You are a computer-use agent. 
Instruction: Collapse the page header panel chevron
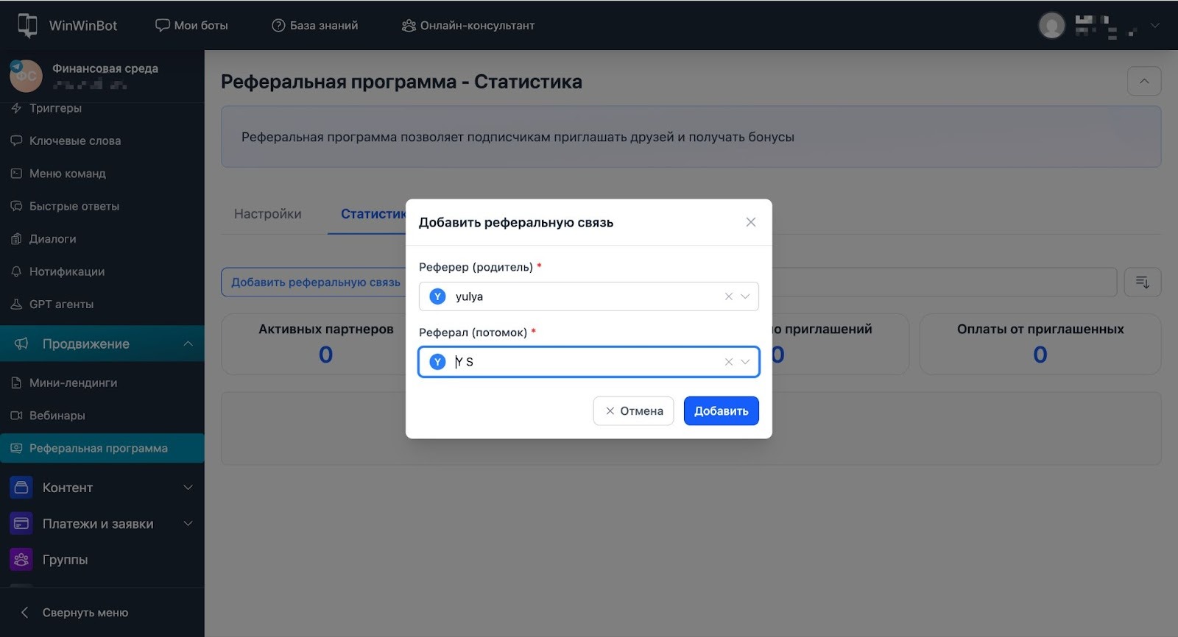coord(1143,81)
